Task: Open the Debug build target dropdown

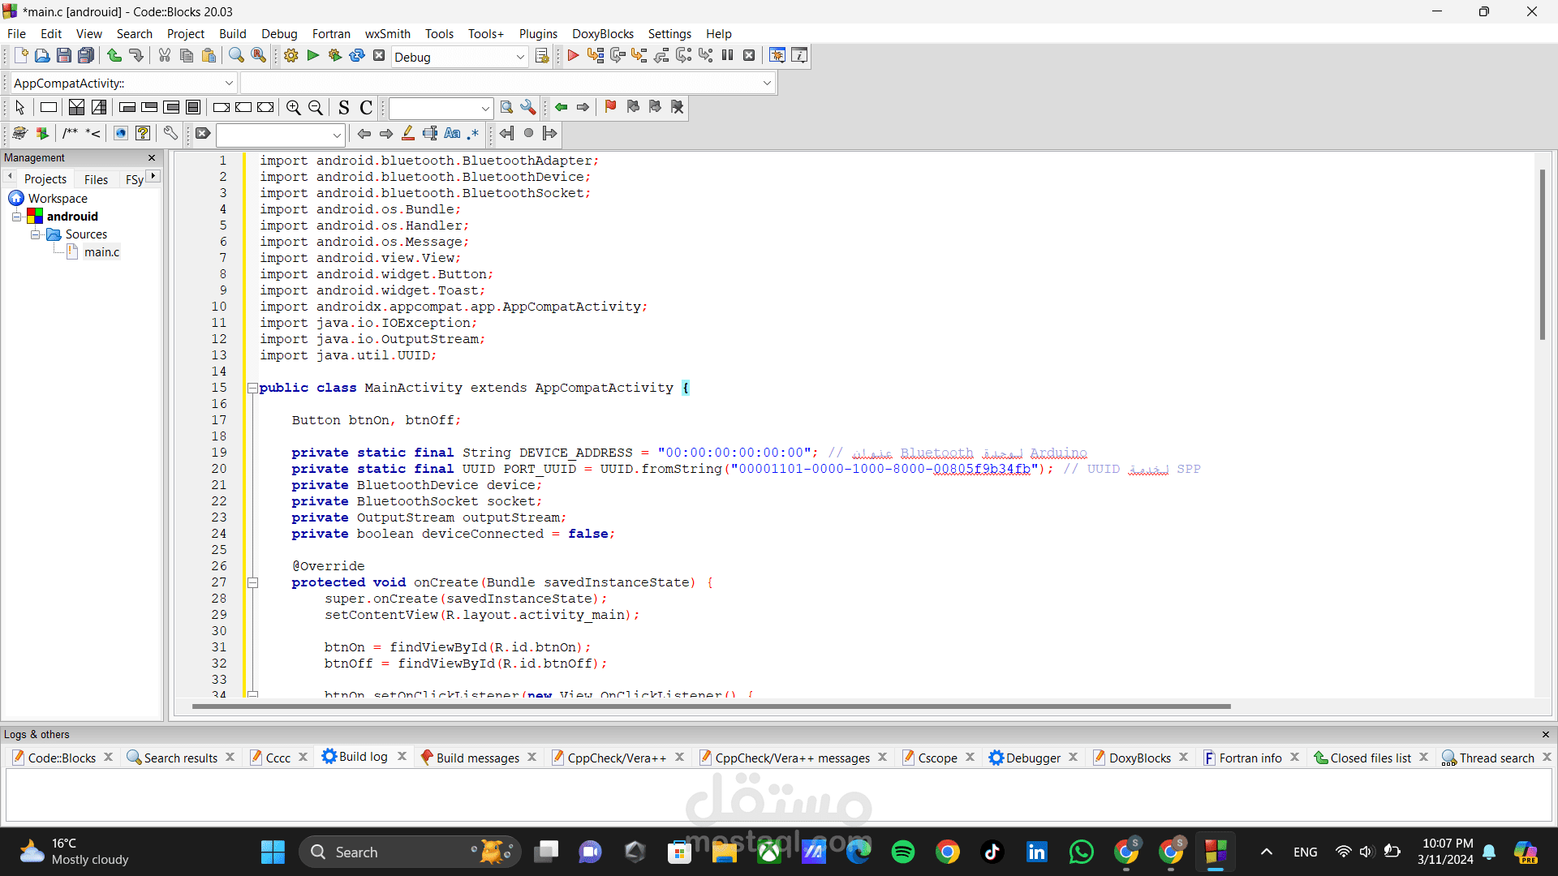Action: pos(520,57)
